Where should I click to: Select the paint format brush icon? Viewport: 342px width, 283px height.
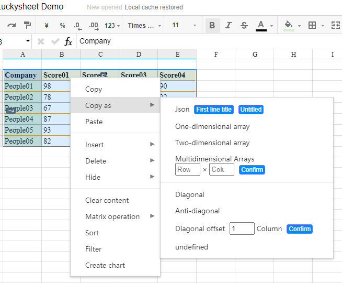(28, 25)
